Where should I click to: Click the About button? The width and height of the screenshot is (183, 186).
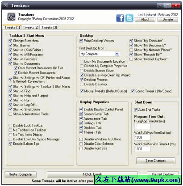pyautogui.click(x=145, y=20)
